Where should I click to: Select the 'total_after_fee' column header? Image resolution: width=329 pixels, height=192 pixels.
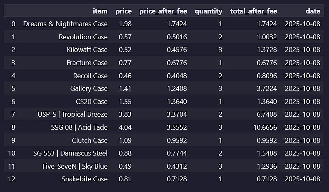(253, 11)
